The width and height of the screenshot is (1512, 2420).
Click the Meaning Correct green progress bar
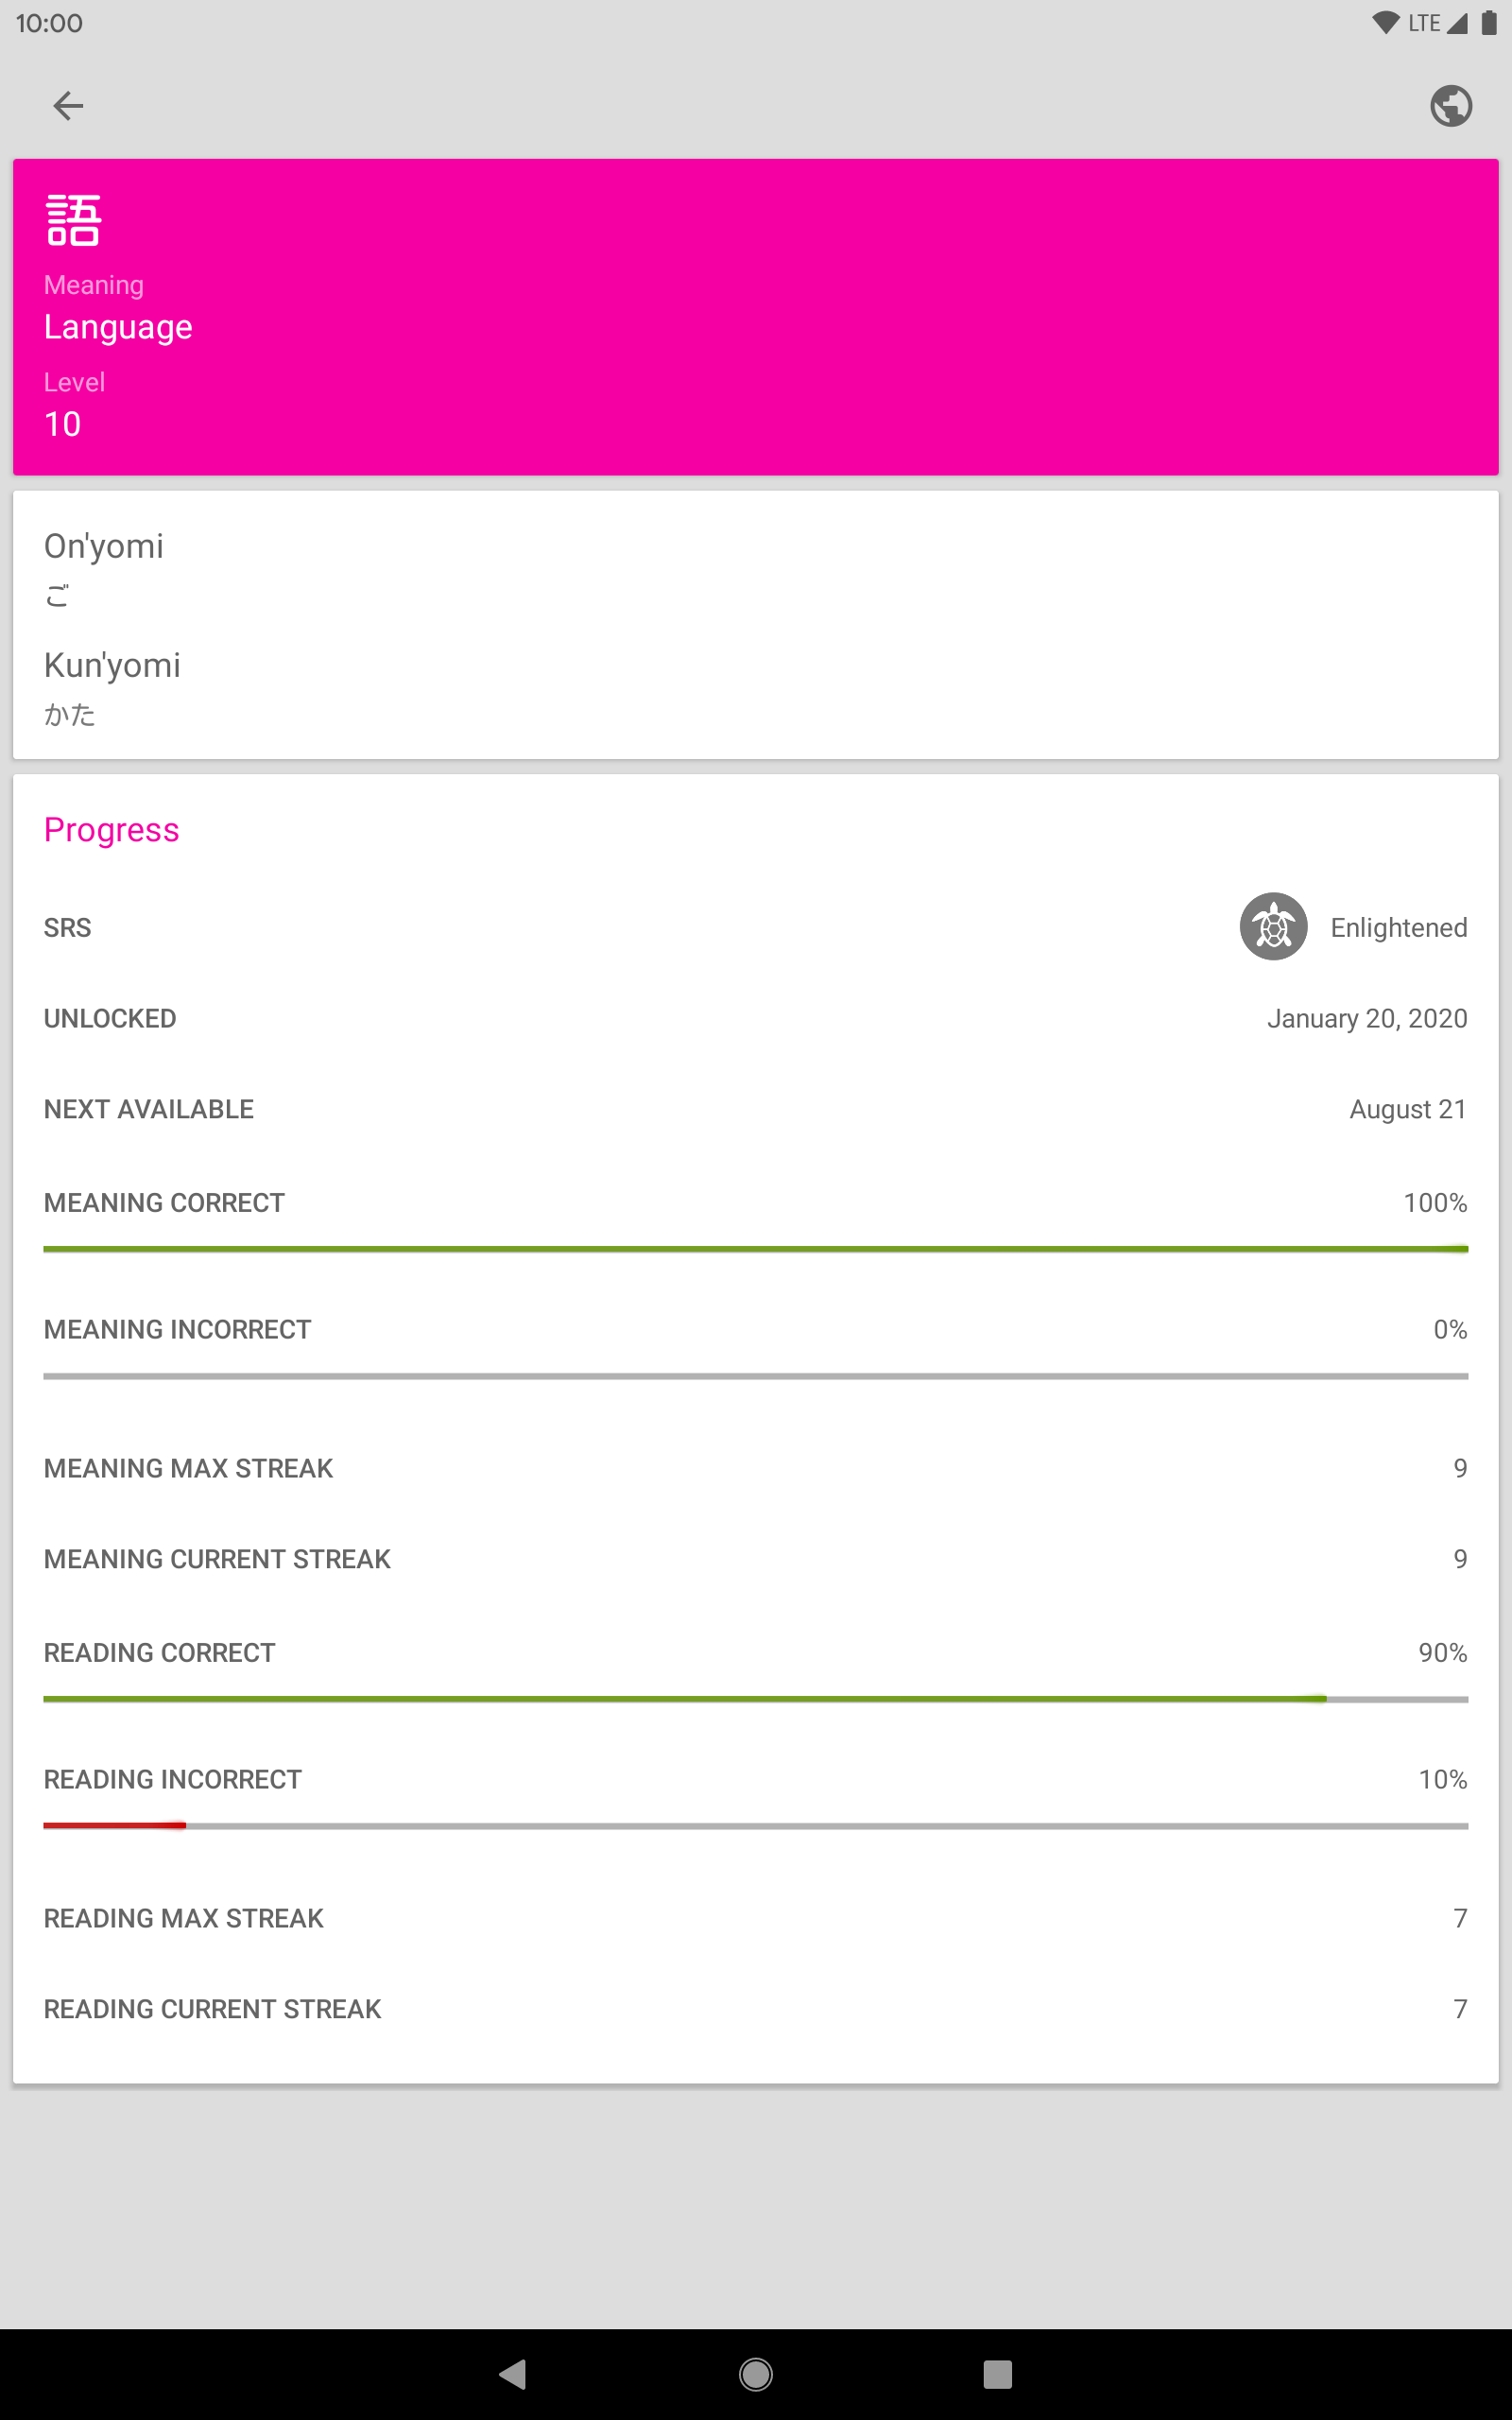coord(756,1249)
